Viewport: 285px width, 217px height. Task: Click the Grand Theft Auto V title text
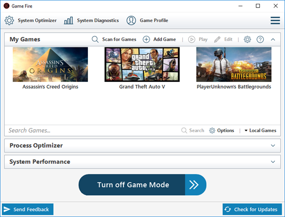pos(142,87)
